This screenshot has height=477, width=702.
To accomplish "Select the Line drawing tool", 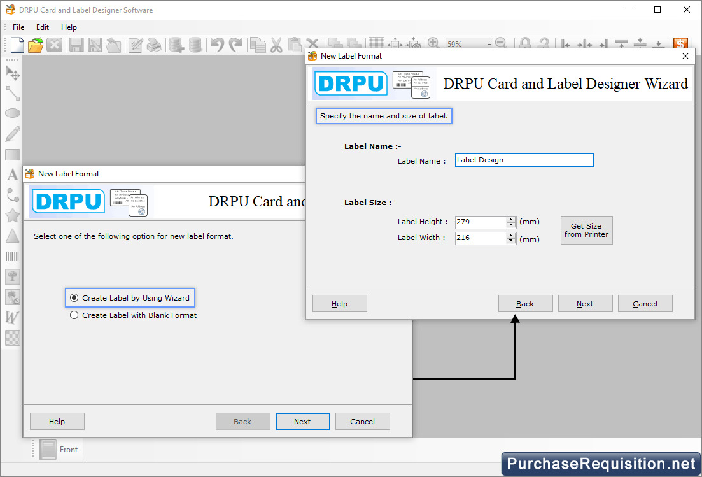I will tap(13, 93).
